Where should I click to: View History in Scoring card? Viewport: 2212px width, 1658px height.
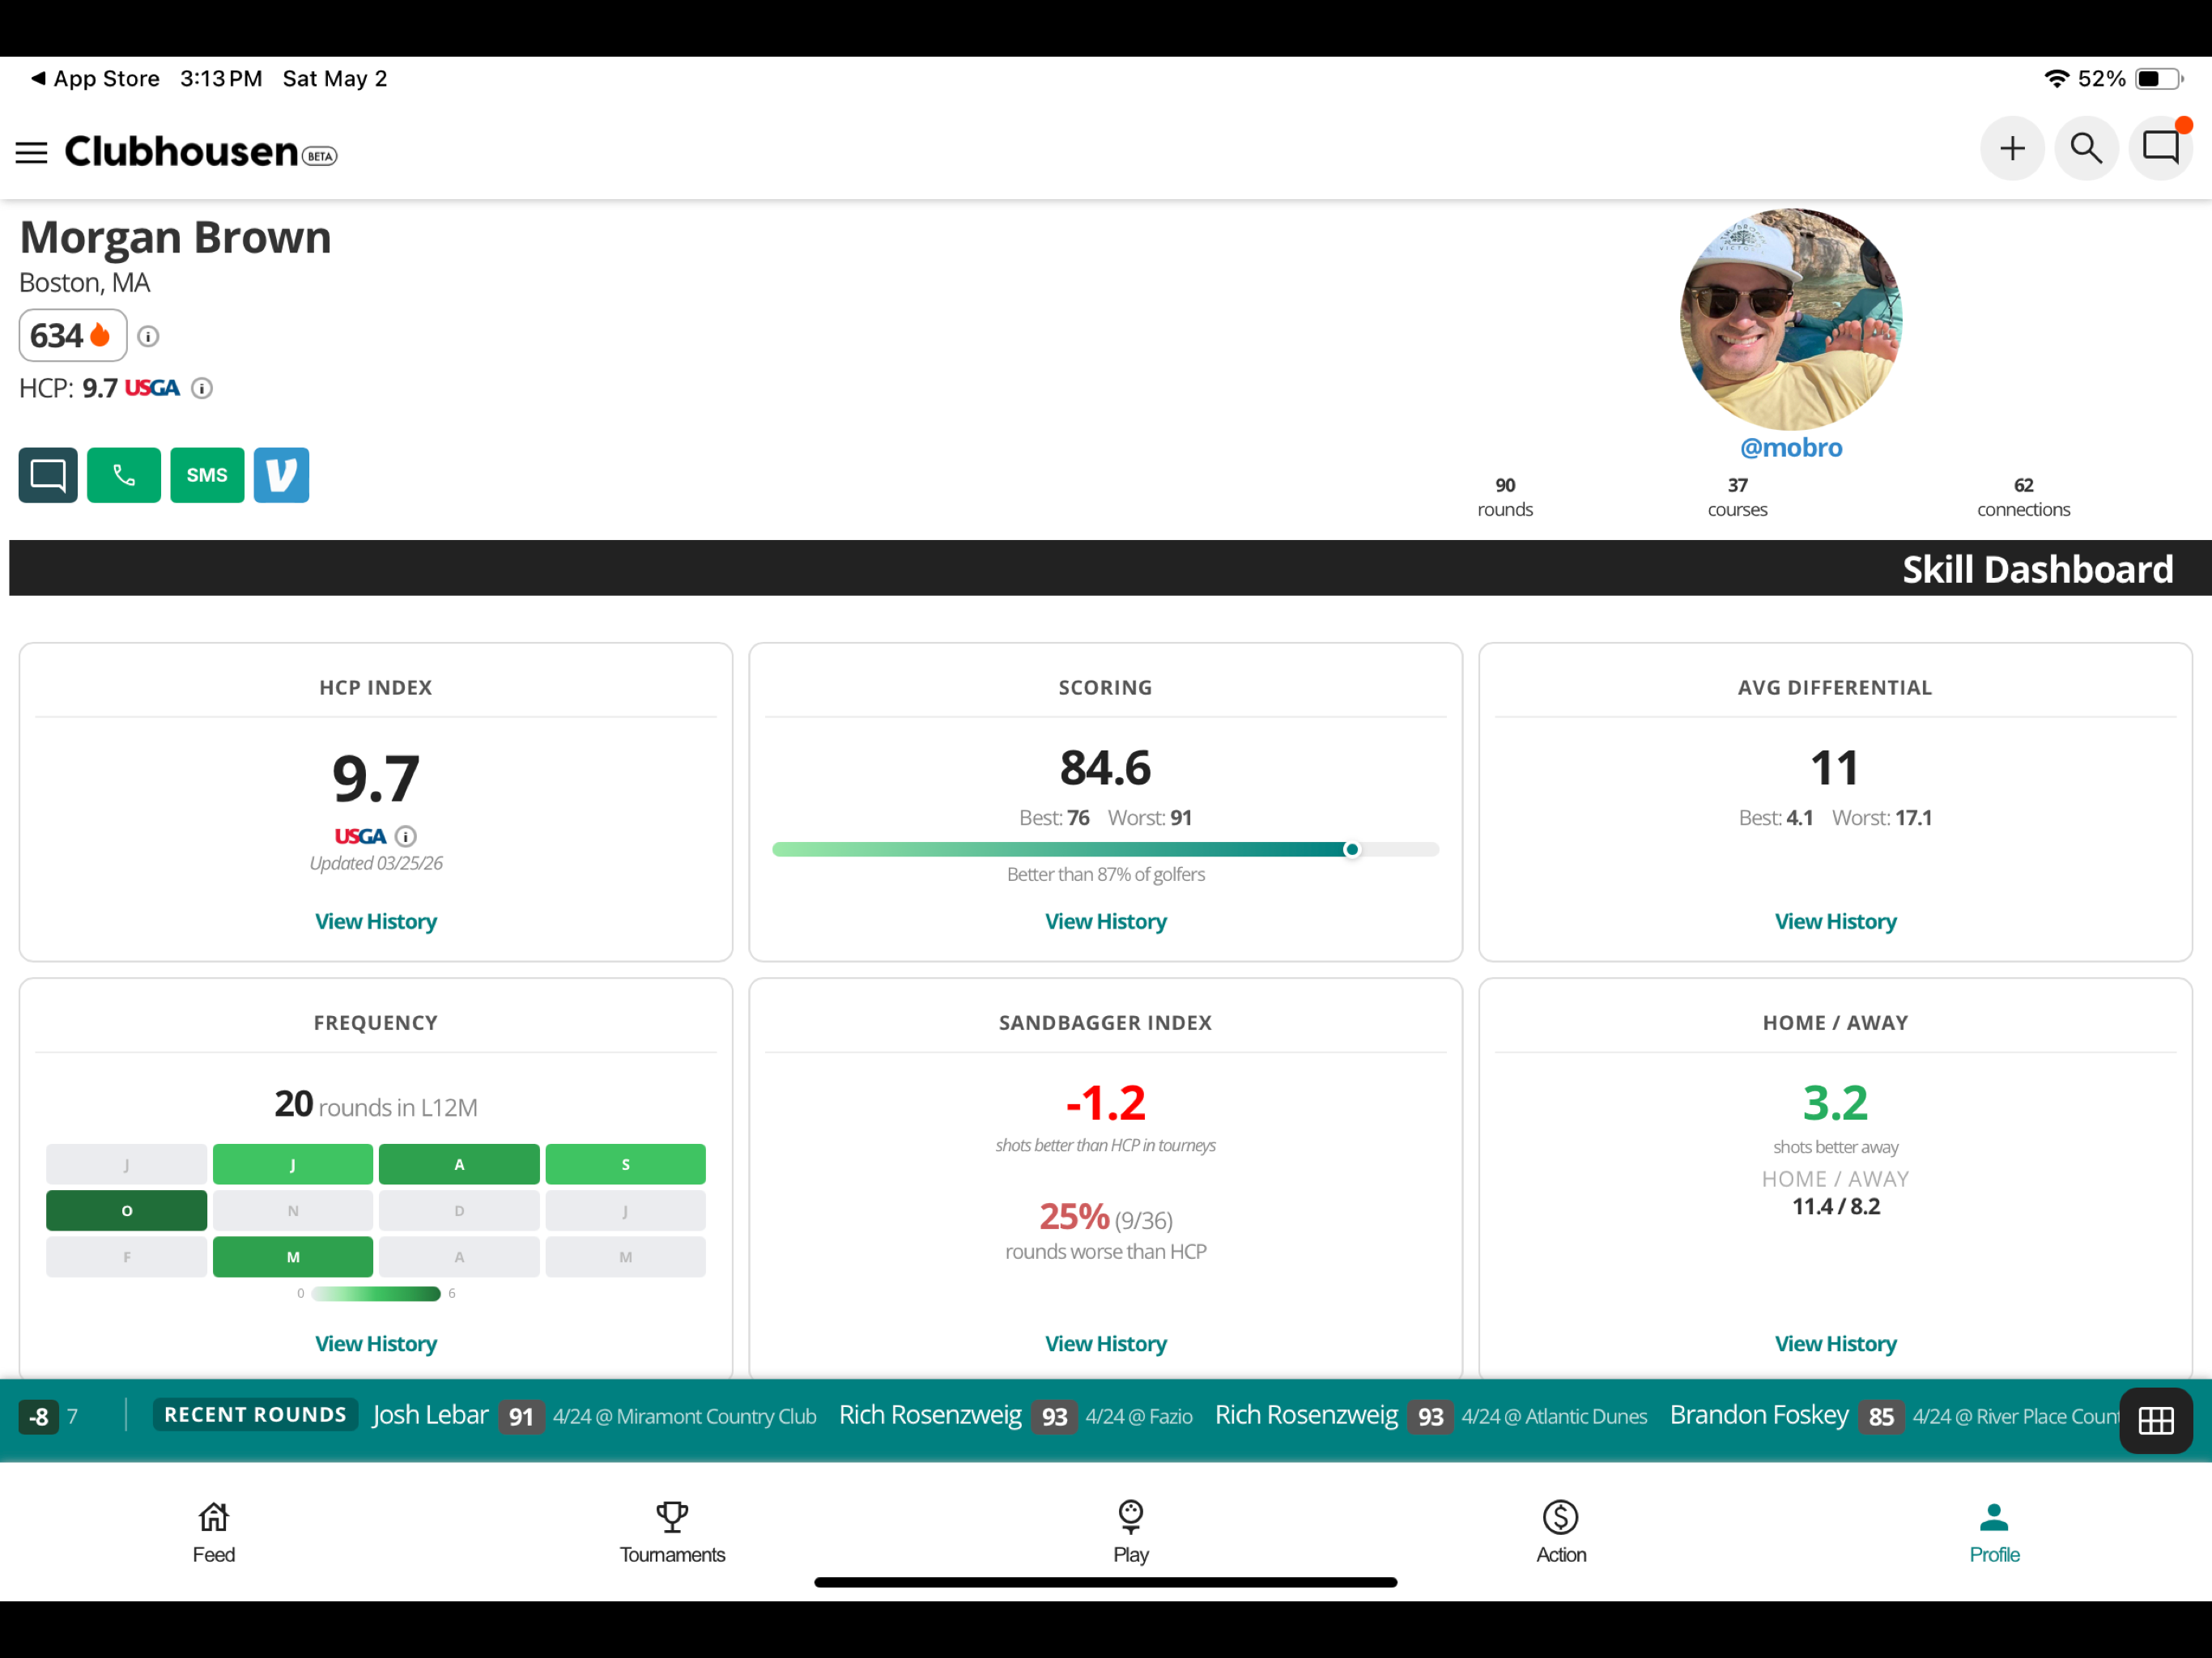tap(1105, 921)
